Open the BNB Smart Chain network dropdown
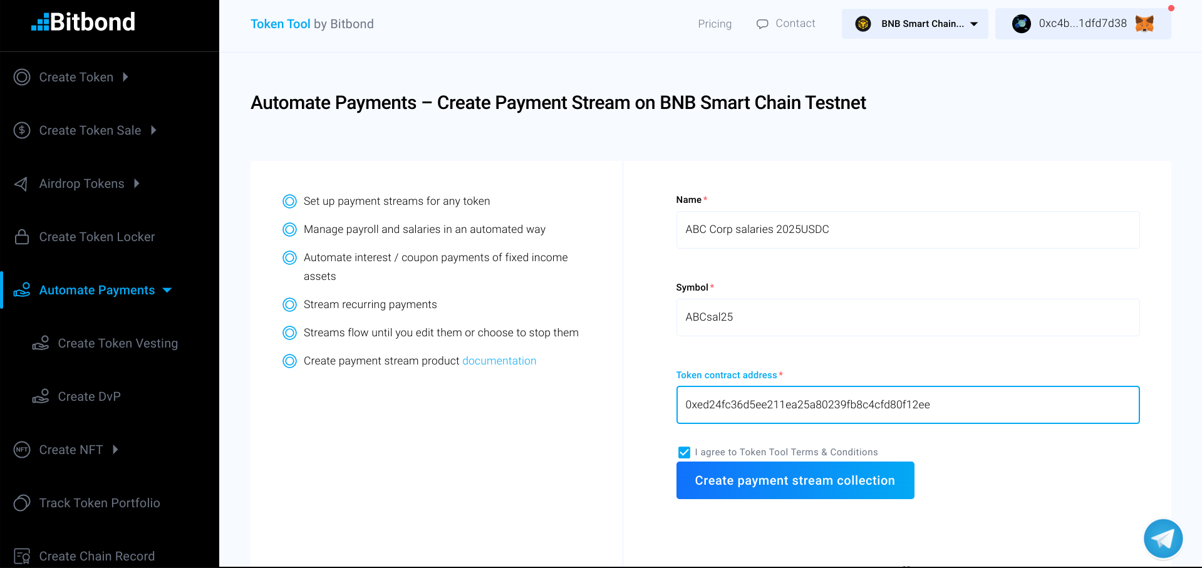The width and height of the screenshot is (1202, 568). tap(974, 24)
